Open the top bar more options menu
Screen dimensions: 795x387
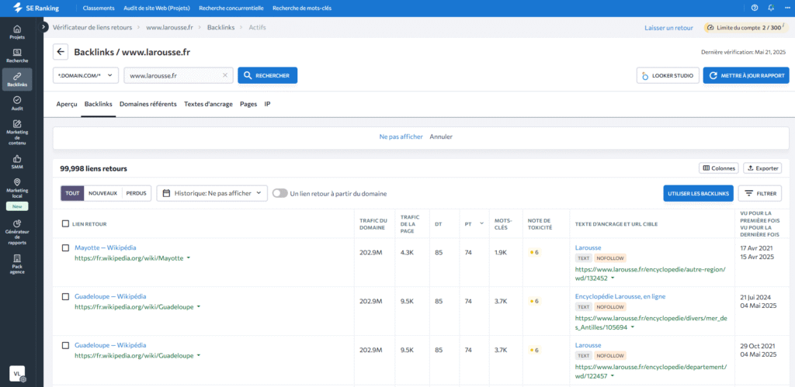point(786,8)
